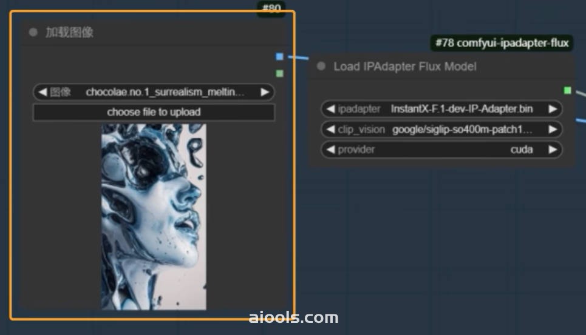Click the #80 node ID badge

pyautogui.click(x=271, y=8)
